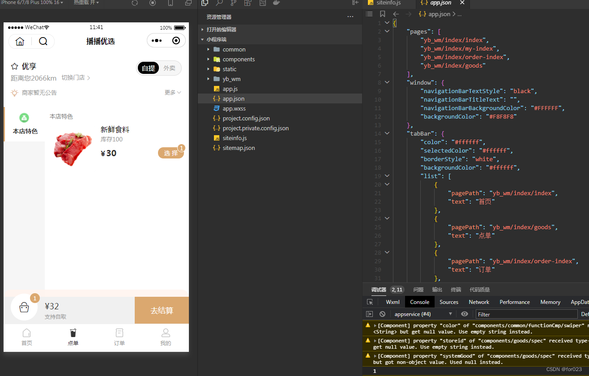Open the source control branch icon
Viewport: 589px width, 376px height.
[234, 3]
